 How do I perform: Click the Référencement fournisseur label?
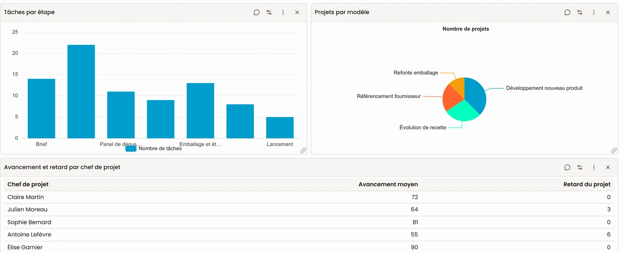pyautogui.click(x=389, y=97)
